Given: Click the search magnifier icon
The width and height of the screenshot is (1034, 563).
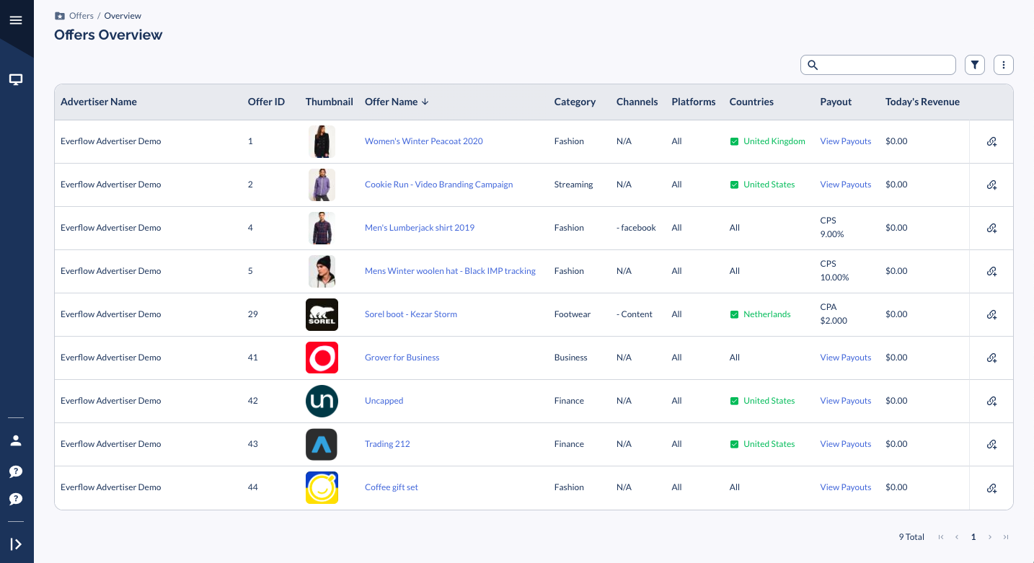Looking at the screenshot, I should [x=813, y=65].
